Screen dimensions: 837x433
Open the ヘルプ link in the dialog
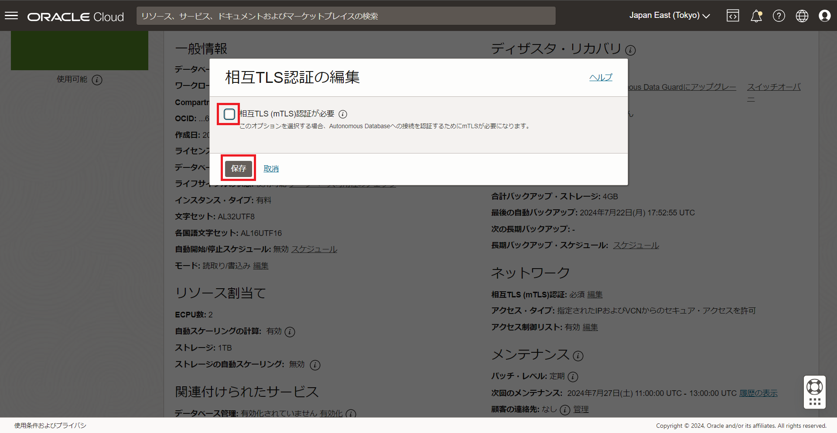(x=601, y=77)
